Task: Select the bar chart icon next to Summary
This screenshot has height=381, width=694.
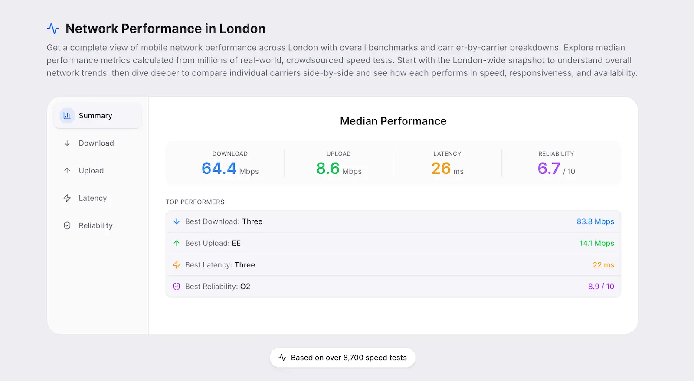Action: 67,116
